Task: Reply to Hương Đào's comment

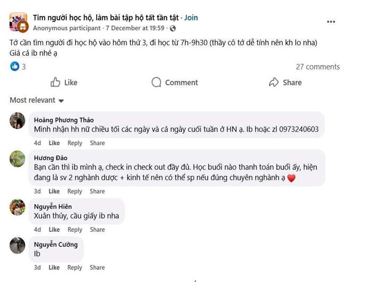Action: (x=75, y=191)
